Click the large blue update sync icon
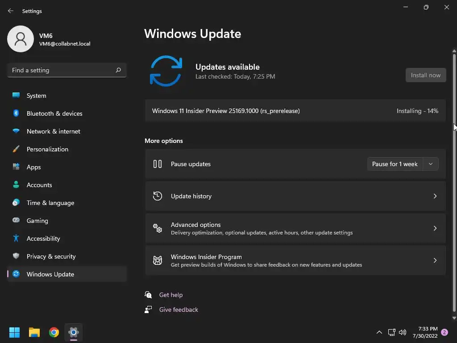457x343 pixels. 166,71
